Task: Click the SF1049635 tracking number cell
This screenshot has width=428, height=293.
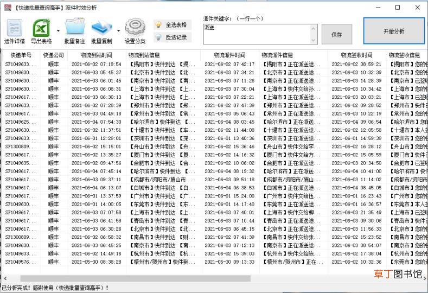Action: [21, 163]
